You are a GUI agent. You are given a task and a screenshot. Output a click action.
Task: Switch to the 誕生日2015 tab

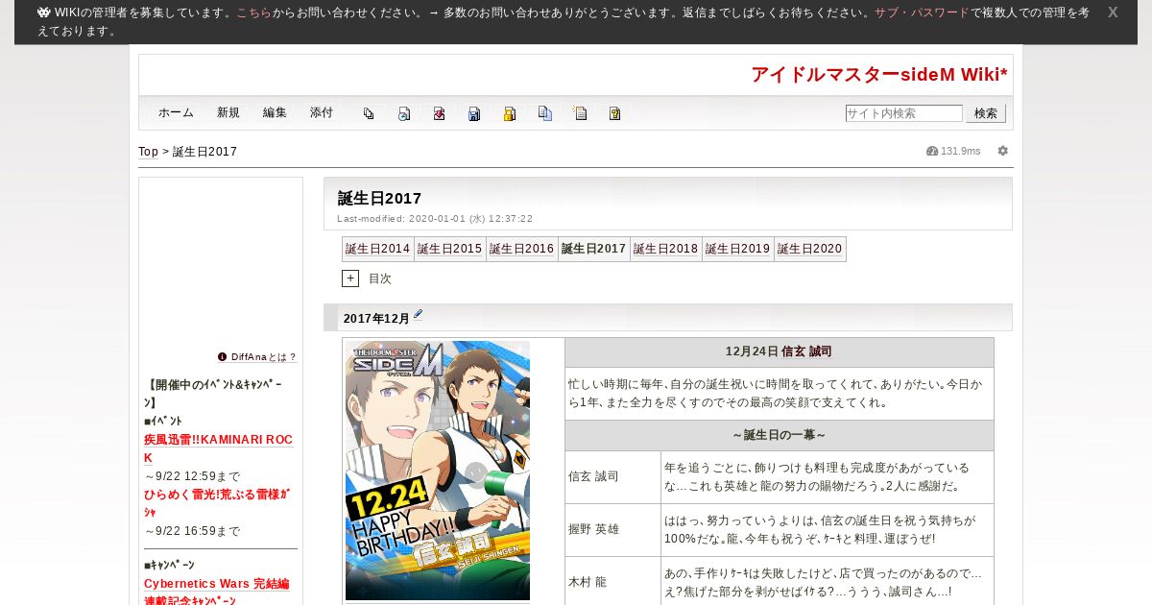pyautogui.click(x=450, y=249)
